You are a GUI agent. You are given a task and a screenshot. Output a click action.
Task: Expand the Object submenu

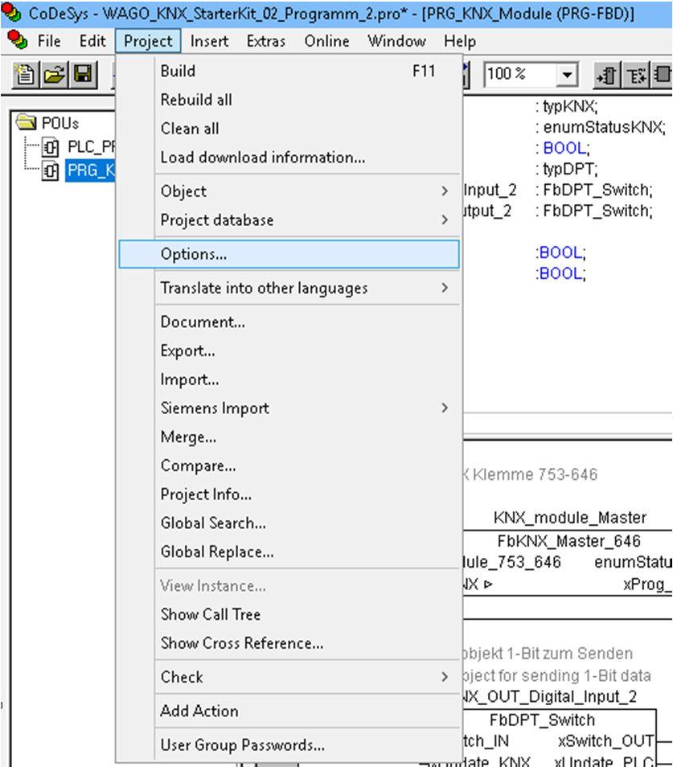coord(289,191)
